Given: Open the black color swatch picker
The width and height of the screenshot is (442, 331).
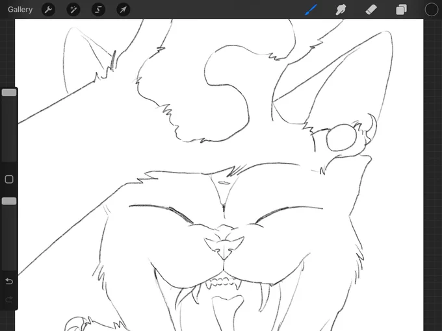Looking at the screenshot, I should (432, 10).
